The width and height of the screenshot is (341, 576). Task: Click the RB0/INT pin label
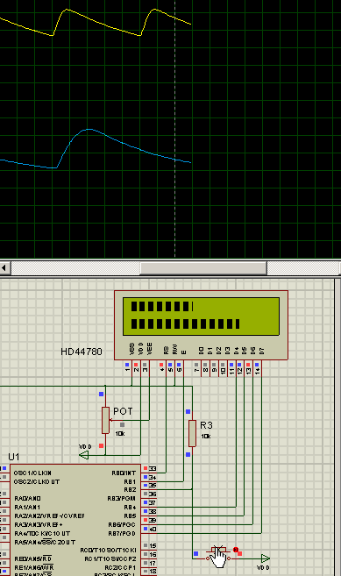coord(124,473)
